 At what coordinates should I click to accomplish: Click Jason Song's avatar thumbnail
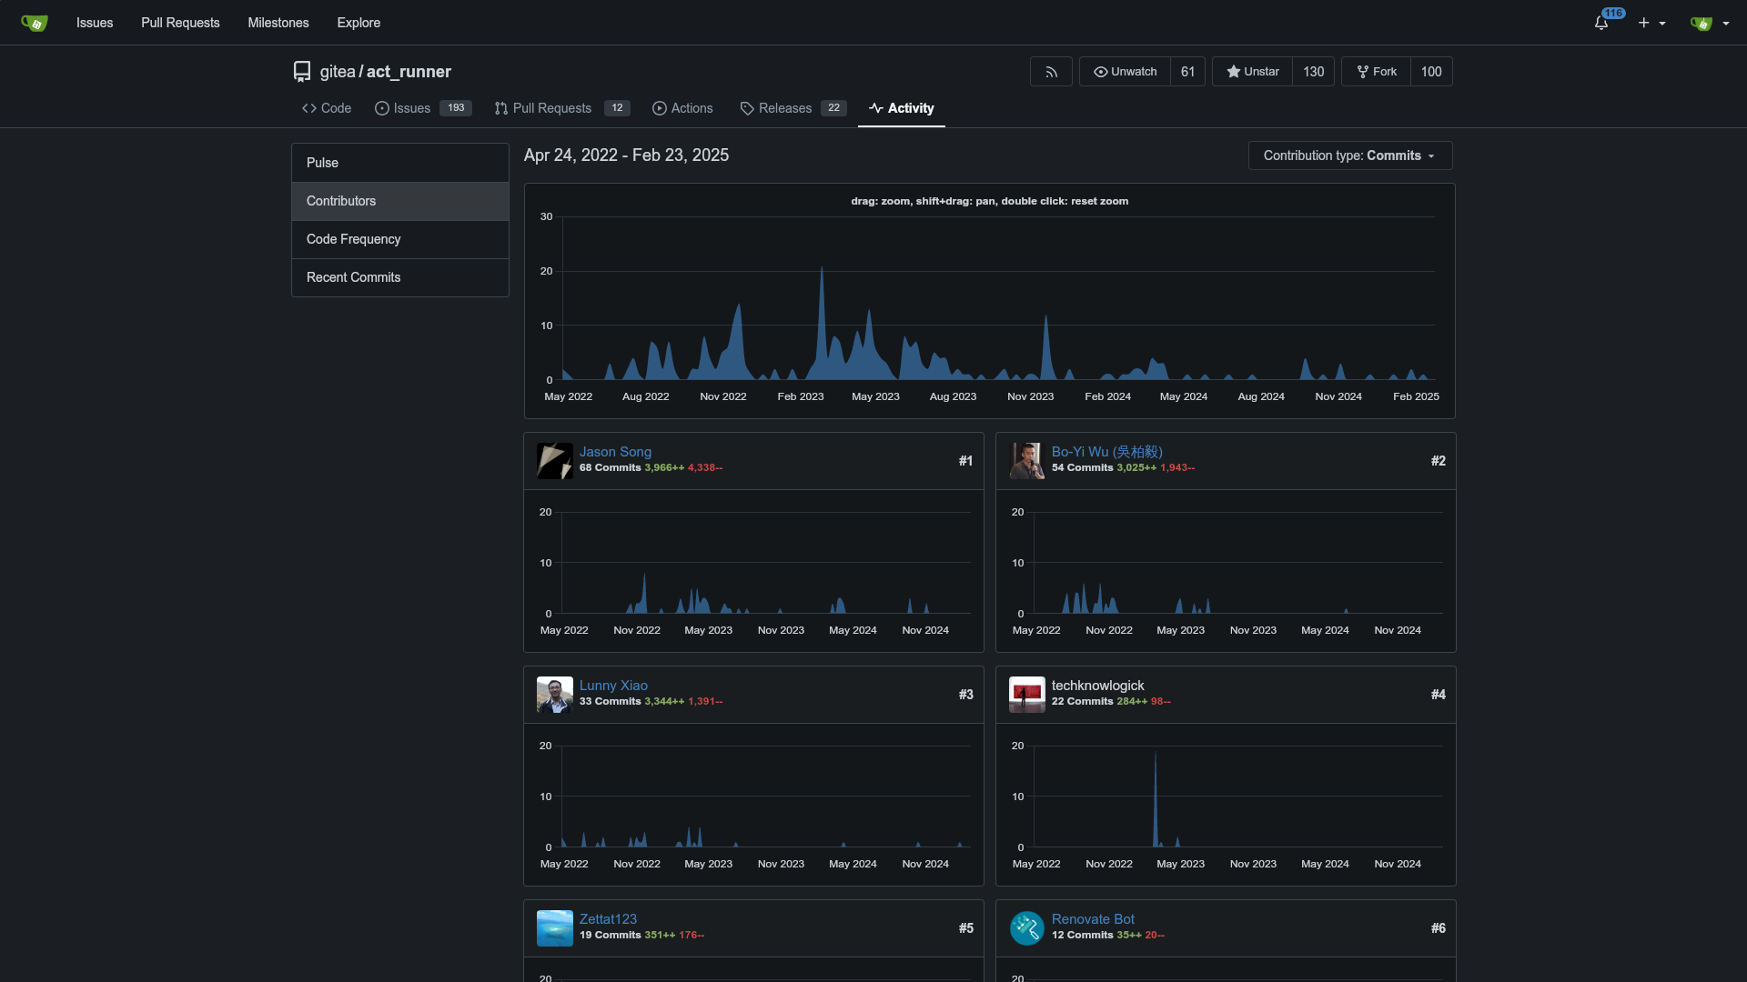[554, 461]
